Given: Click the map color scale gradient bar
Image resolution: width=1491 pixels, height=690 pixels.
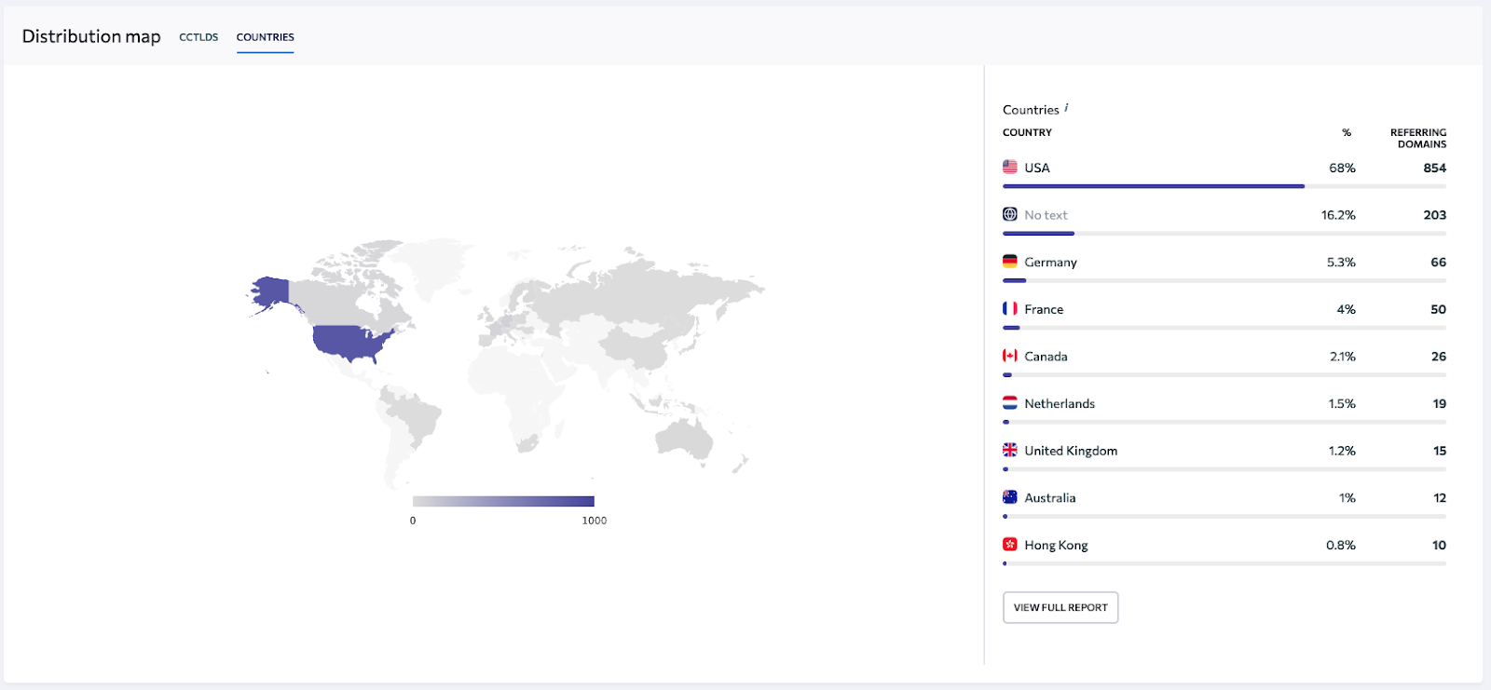Looking at the screenshot, I should click(503, 501).
